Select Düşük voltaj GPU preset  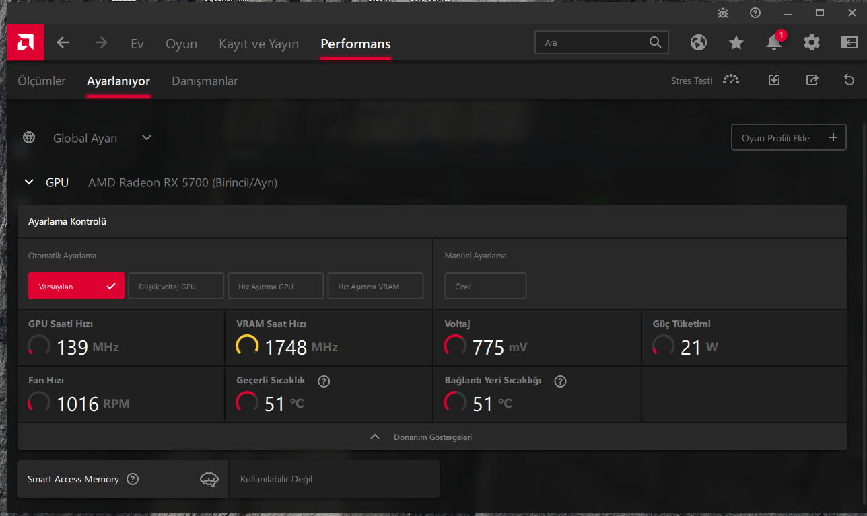(x=176, y=286)
